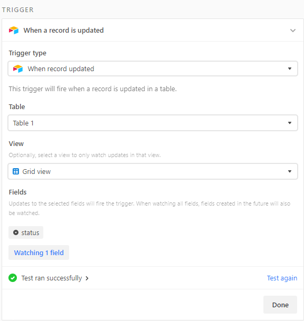Viewport: 304px width, 321px height.
Task: Click the status field chip
Action: pyautogui.click(x=26, y=232)
